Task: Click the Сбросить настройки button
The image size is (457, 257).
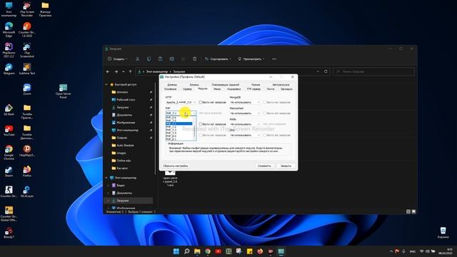Action: (x=176, y=166)
